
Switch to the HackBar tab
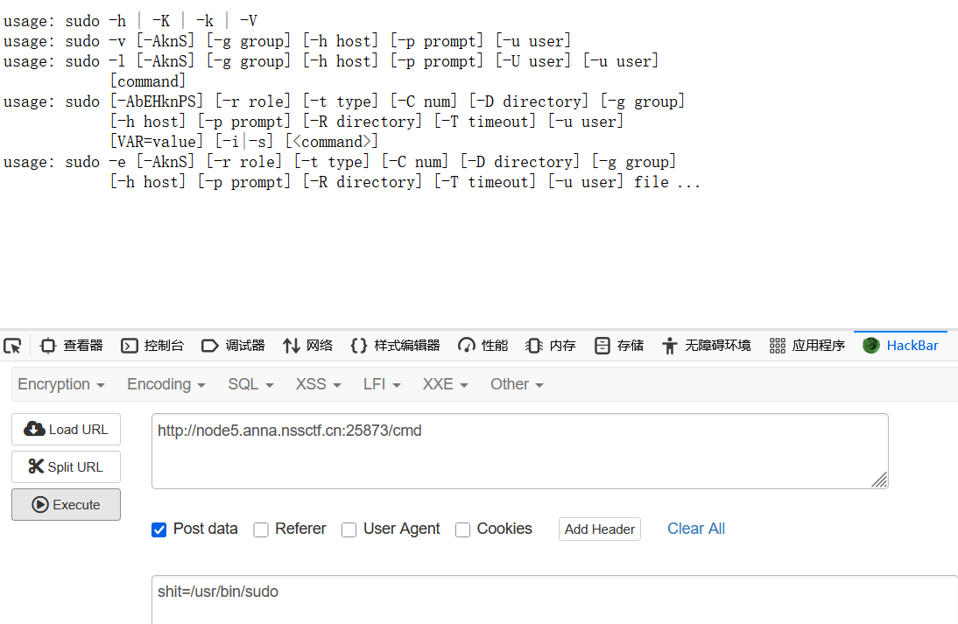click(900, 345)
